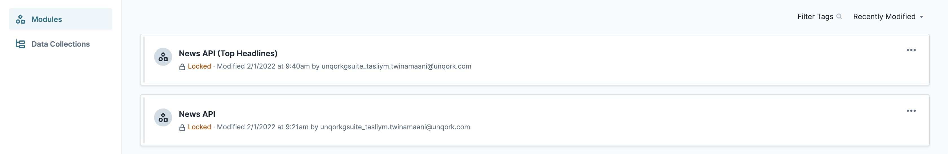This screenshot has width=948, height=154.
Task: Click lock icon on the 9:21am module
Action: point(182,128)
